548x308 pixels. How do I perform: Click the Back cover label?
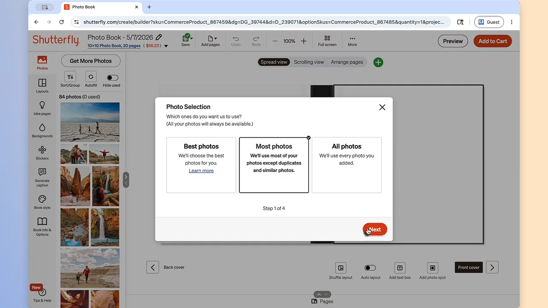tap(174, 267)
